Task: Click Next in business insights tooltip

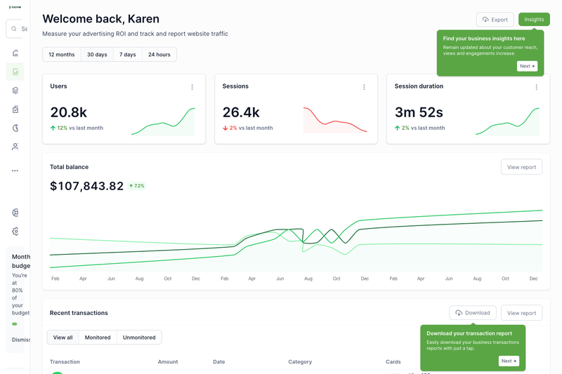Action: coord(528,66)
